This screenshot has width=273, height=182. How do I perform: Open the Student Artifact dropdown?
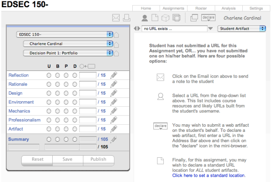[x=242, y=29]
